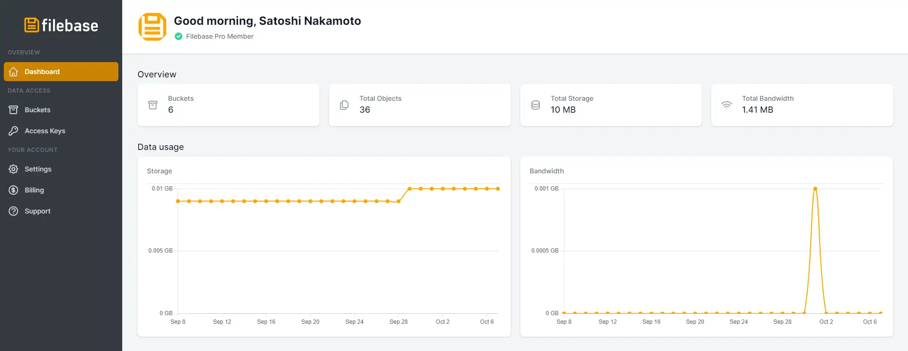Open the Buckets page from sidebar
908x351 pixels.
click(38, 110)
